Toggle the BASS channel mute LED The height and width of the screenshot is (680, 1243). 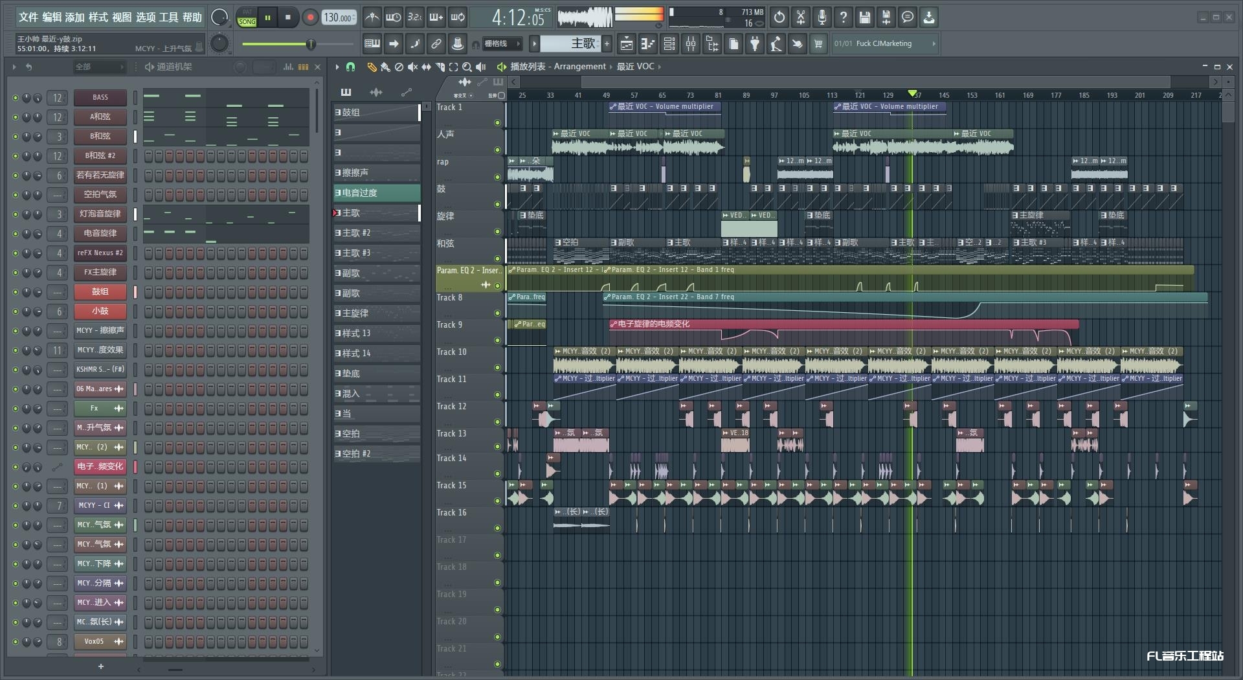point(16,98)
